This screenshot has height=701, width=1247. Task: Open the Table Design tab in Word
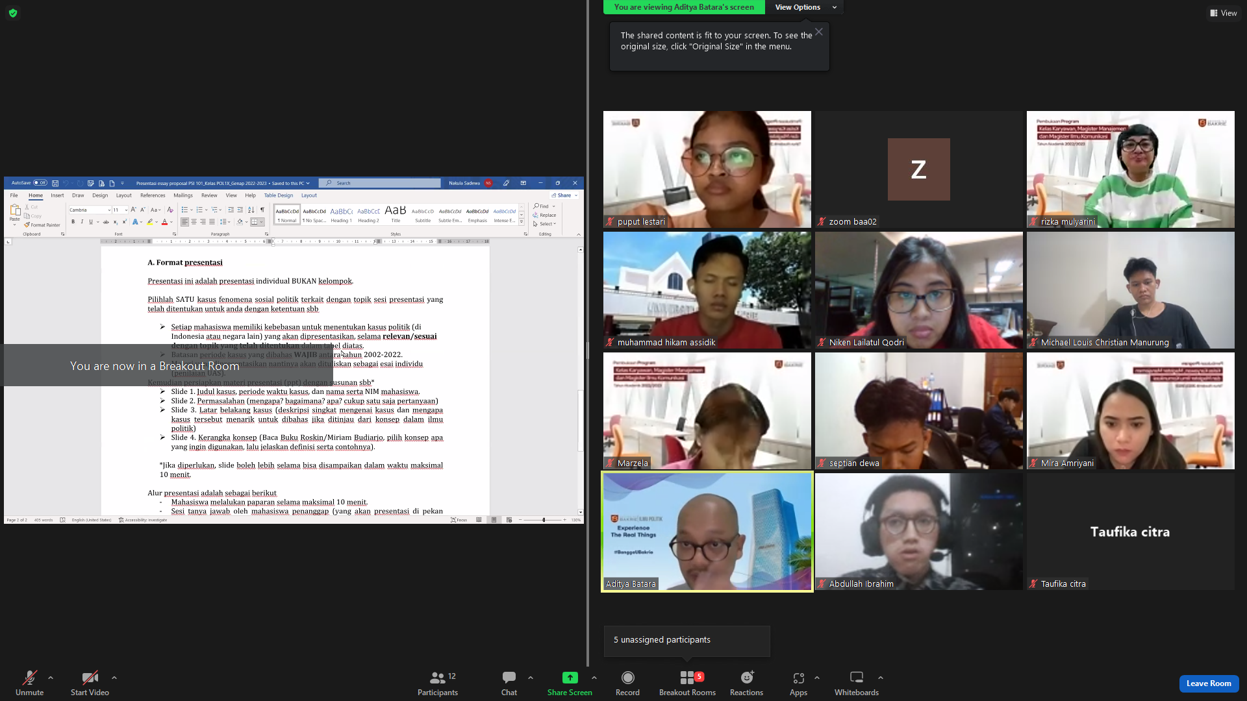click(x=279, y=195)
